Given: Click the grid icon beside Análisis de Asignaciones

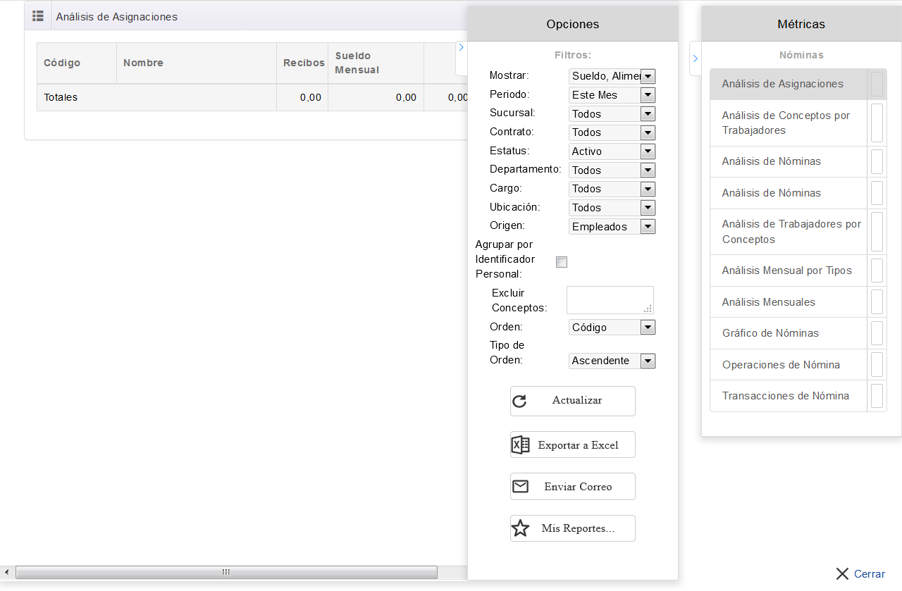Looking at the screenshot, I should click(38, 16).
